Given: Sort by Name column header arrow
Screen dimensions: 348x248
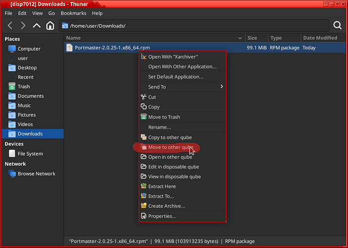Looking at the screenshot, I should click(240, 38).
